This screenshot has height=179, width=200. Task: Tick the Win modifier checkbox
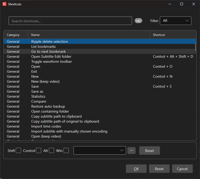pyautogui.click(x=66, y=151)
